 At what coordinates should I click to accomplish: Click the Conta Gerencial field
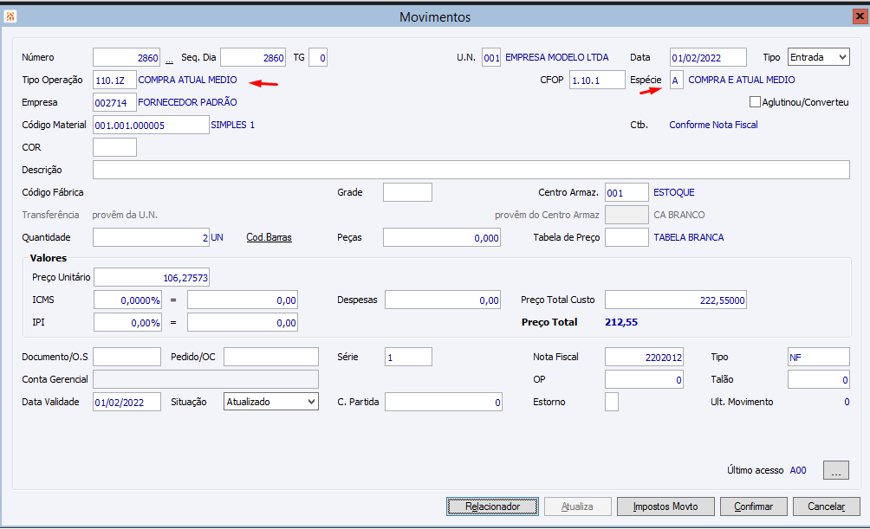206,379
